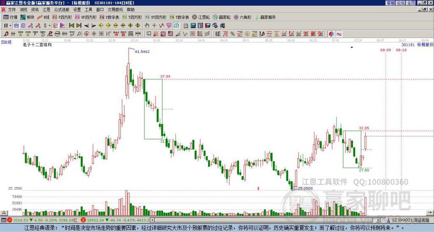Click the black left arrow icon
This screenshot has height=232, width=434.
click(86, 26)
